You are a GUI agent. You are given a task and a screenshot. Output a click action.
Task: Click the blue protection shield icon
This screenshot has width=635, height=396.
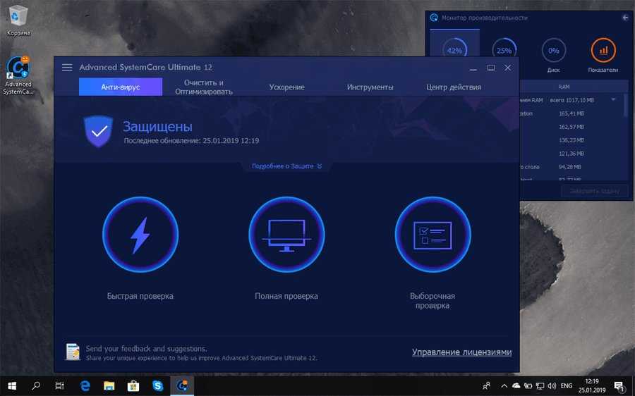(98, 132)
